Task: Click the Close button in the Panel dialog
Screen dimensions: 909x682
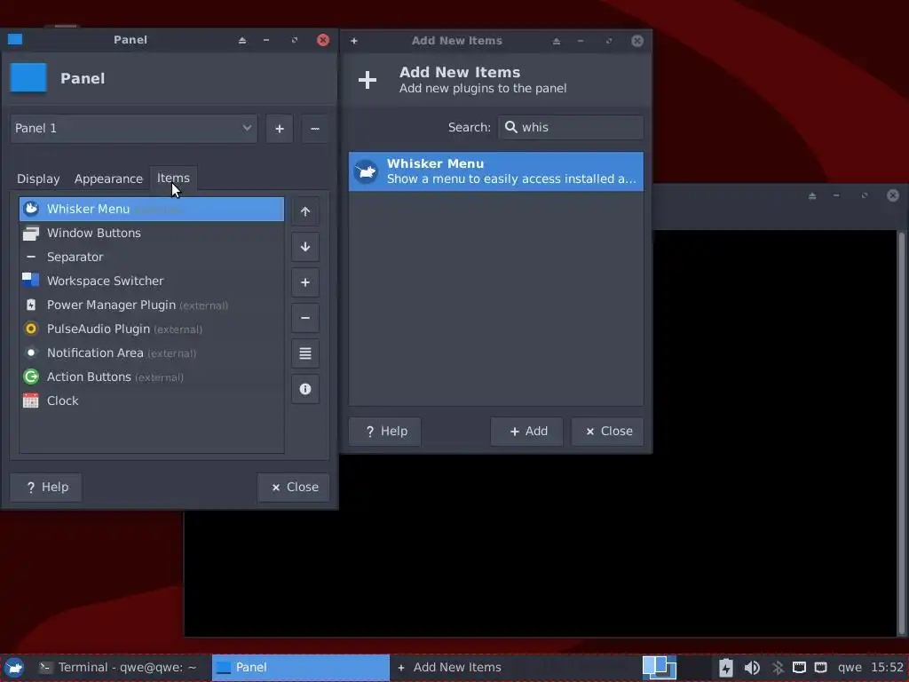Action: pyautogui.click(x=293, y=488)
